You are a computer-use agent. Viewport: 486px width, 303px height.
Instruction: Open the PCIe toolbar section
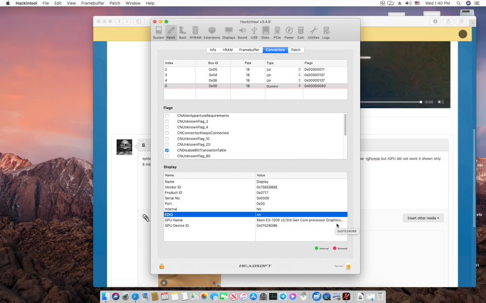277,33
